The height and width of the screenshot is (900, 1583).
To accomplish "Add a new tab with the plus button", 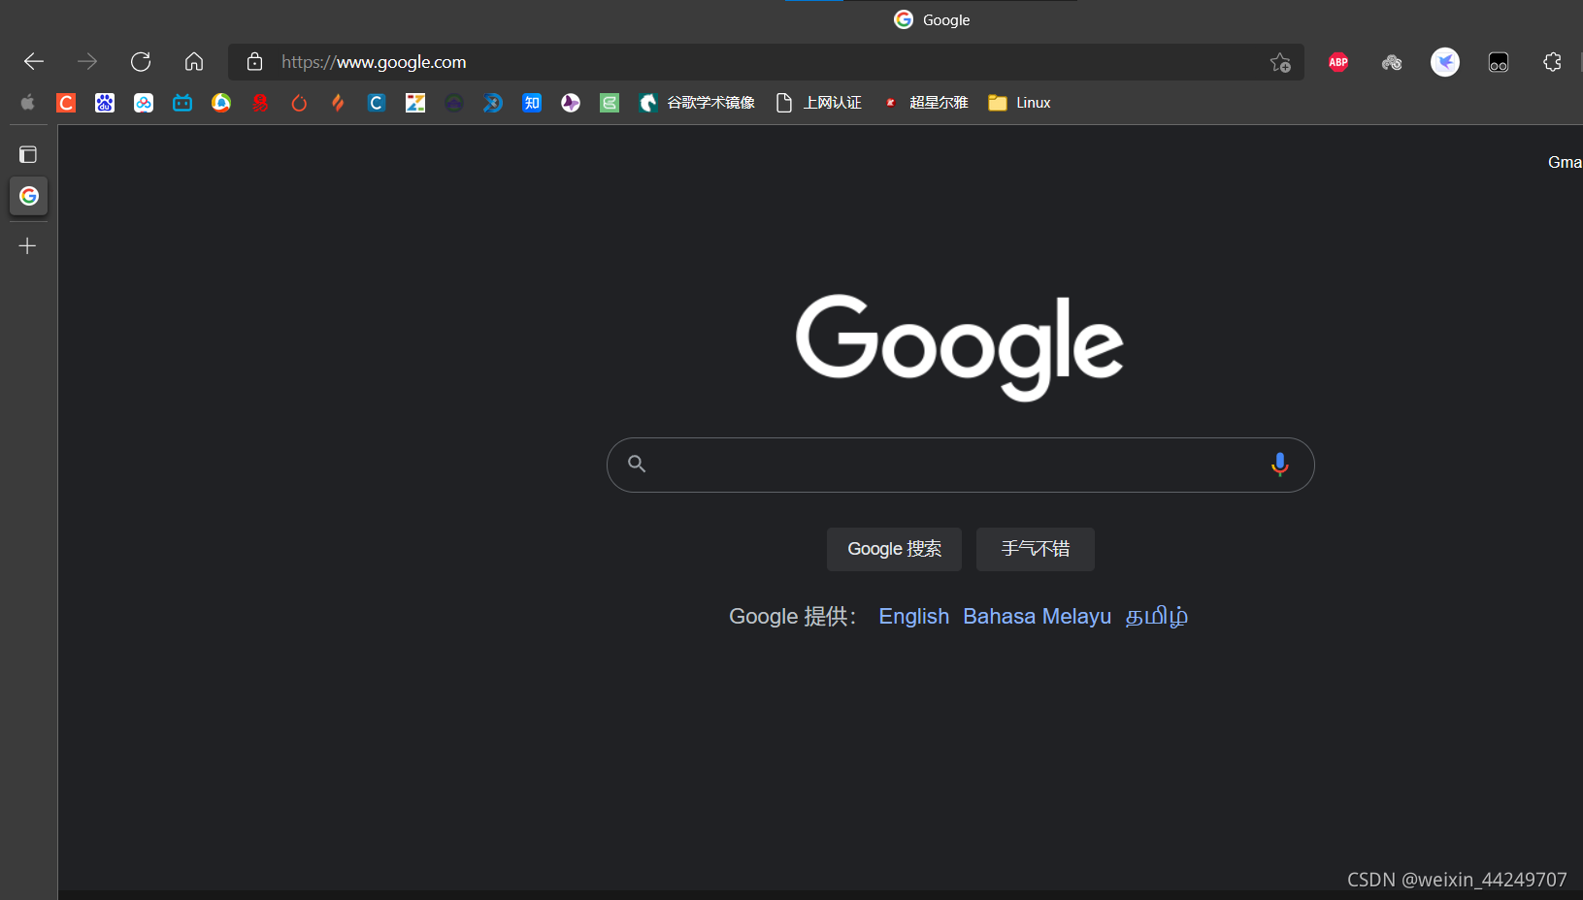I will pos(27,246).
